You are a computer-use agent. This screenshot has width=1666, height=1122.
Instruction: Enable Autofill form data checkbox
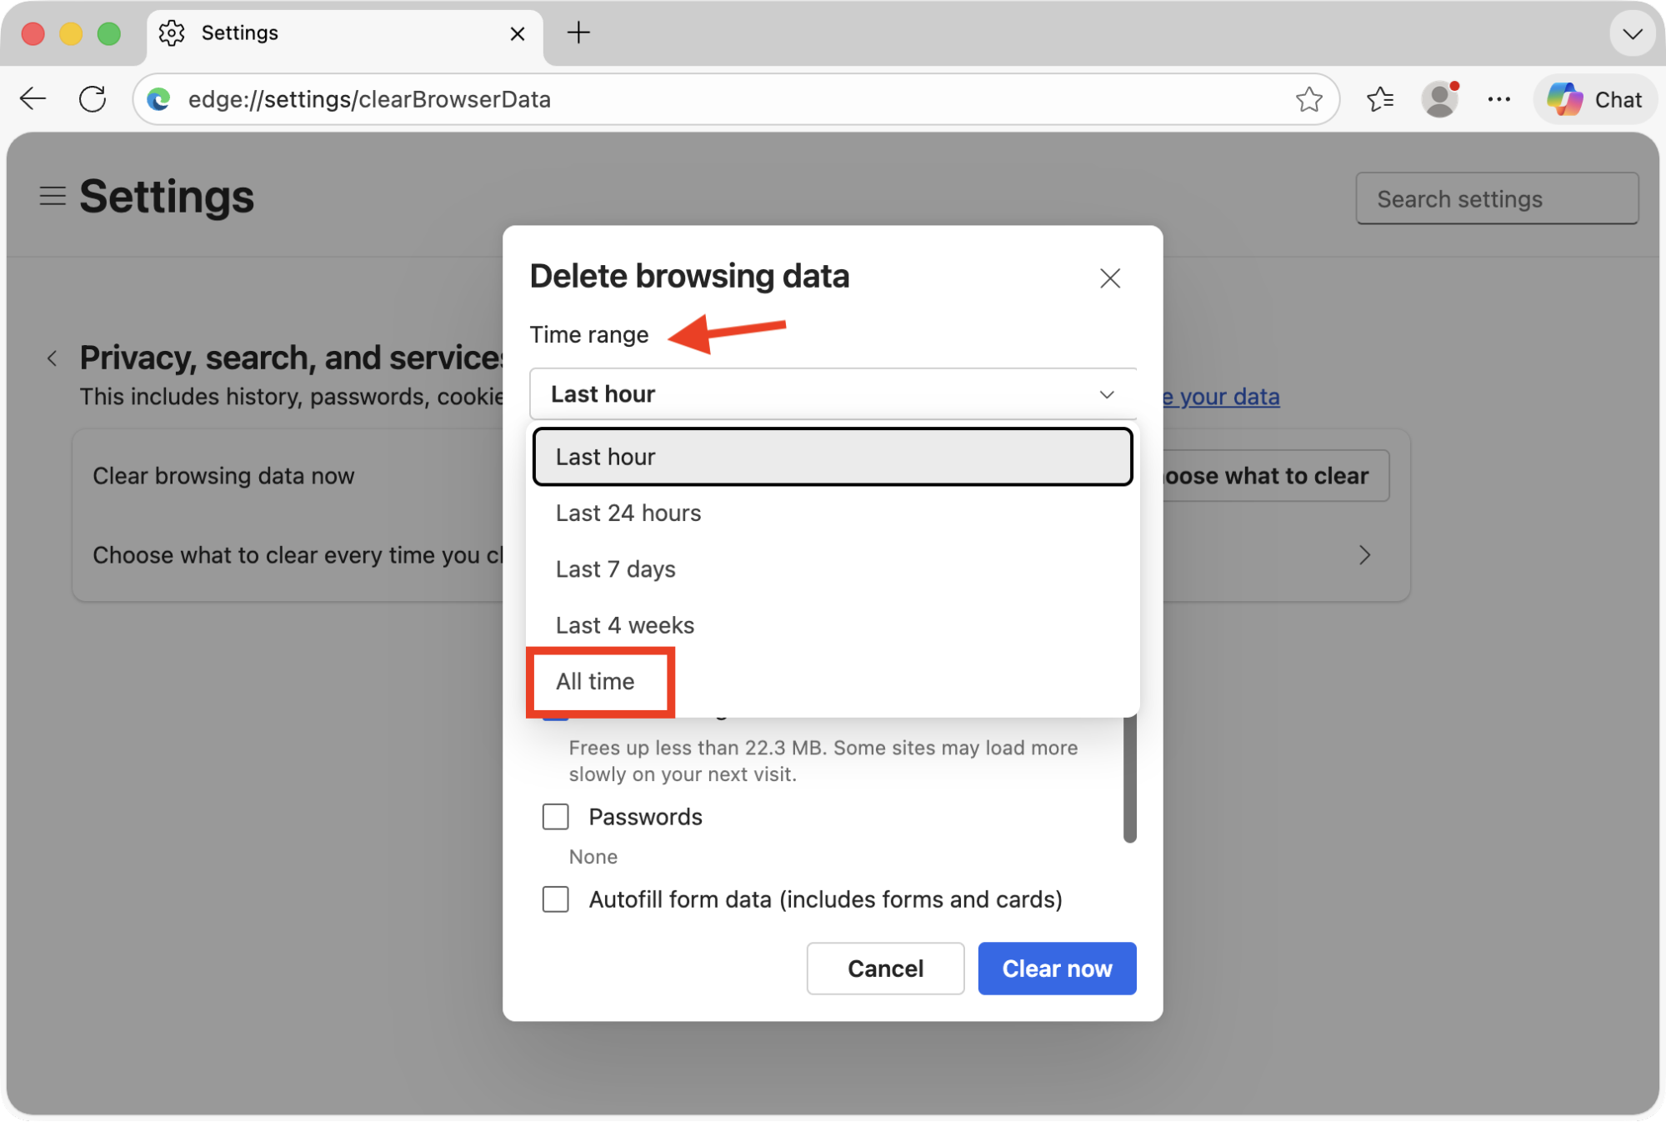pos(555,899)
